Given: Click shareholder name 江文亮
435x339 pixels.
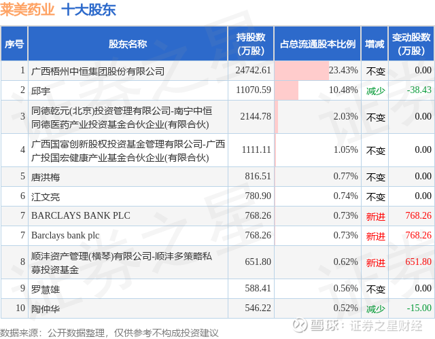Looking at the screenshot, I should [46, 197].
